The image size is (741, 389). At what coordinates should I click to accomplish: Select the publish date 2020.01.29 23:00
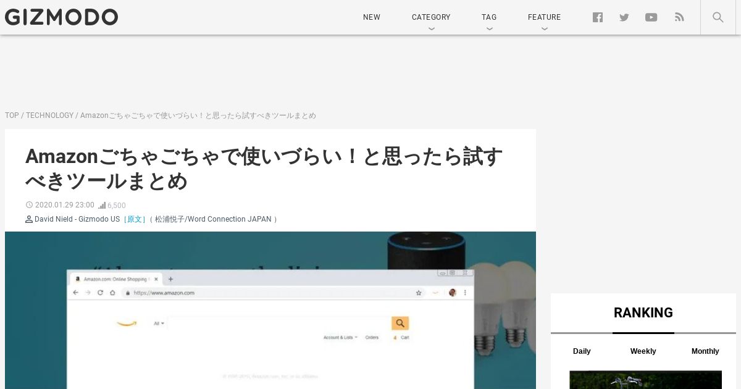[x=65, y=205]
